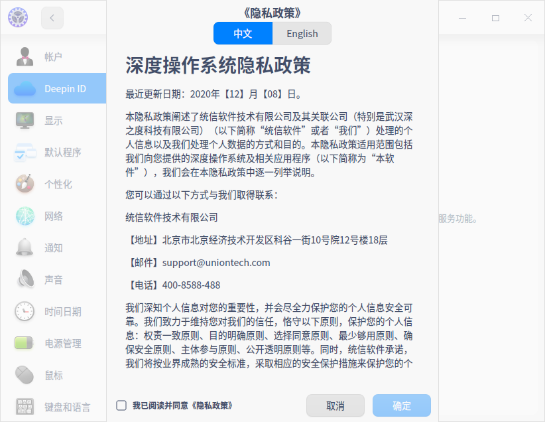Select the 电源管理 sidebar label

click(62, 344)
